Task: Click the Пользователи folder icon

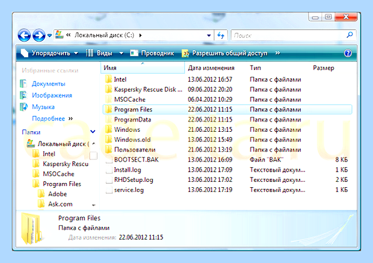Action: [108, 149]
